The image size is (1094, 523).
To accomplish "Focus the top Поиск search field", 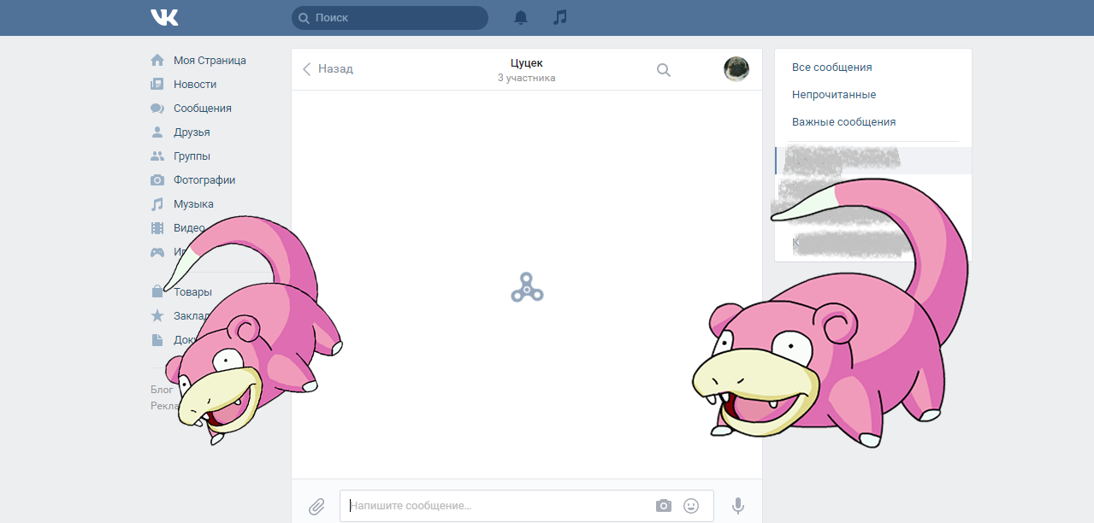I will (x=389, y=17).
